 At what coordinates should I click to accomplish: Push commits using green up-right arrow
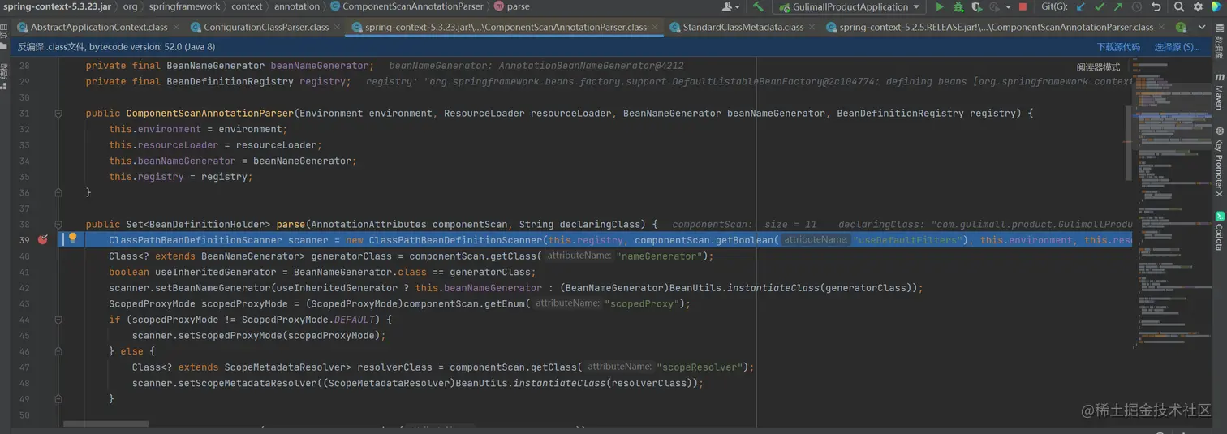coord(1117,6)
